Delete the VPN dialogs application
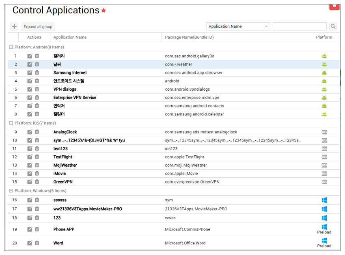 tap(37, 89)
